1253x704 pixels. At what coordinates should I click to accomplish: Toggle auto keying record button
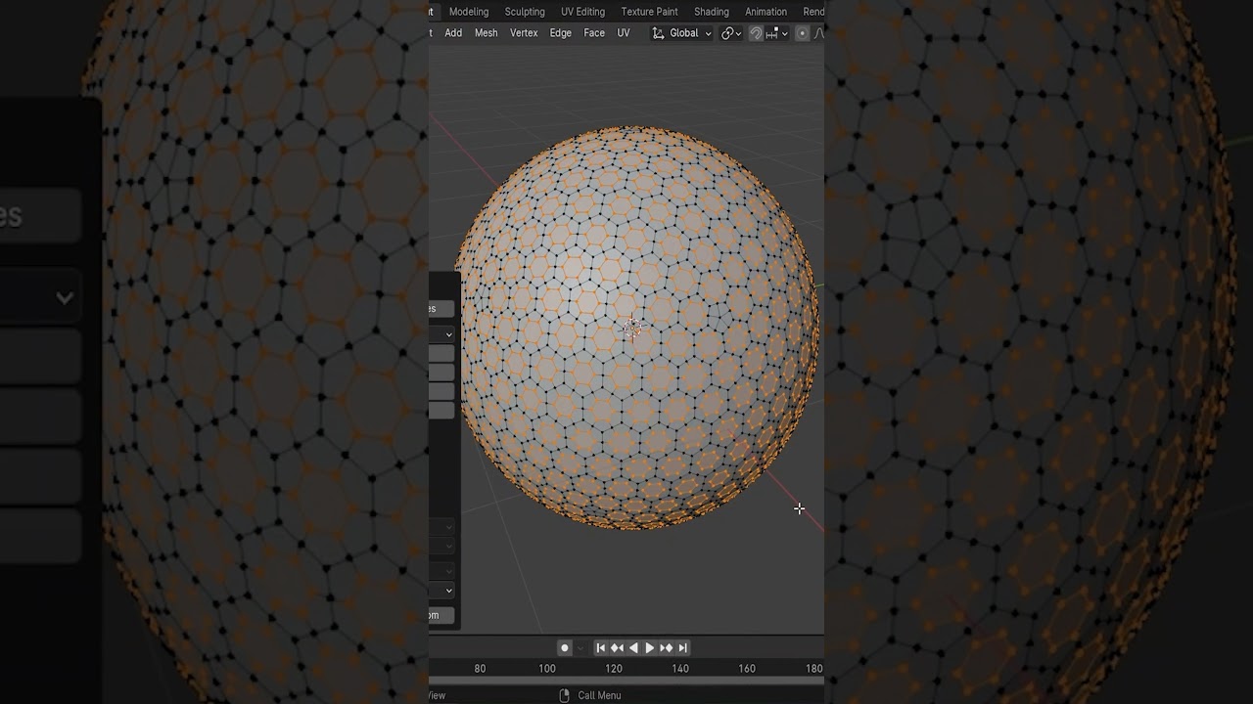pyautogui.click(x=565, y=647)
